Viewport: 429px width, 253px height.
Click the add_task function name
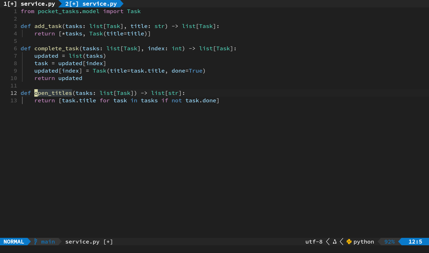click(x=48, y=26)
